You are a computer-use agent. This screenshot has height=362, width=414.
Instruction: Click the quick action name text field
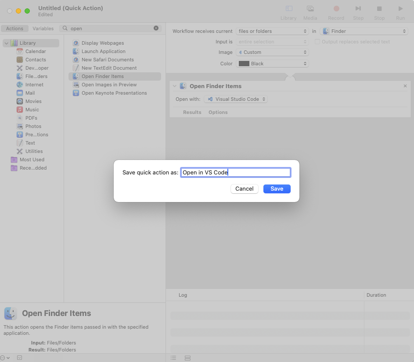point(236,172)
